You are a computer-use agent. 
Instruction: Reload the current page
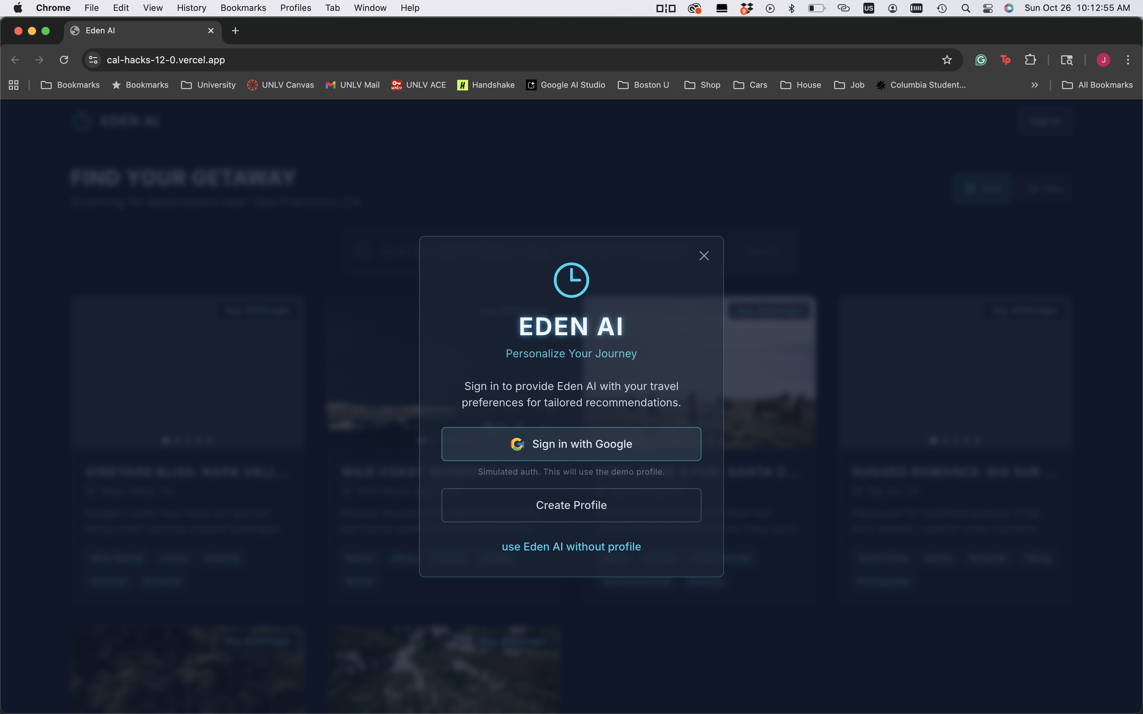point(64,60)
